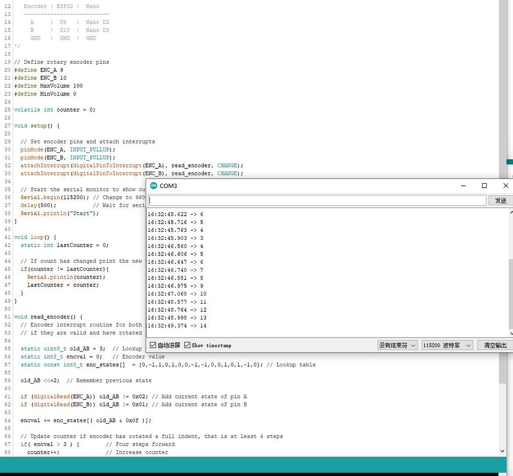Enable autoscroll in the serial monitor
This screenshot has width=513, height=476.
153,345
